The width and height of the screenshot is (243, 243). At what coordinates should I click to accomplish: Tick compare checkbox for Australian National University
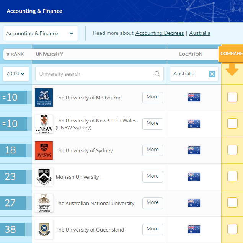[x=232, y=202]
